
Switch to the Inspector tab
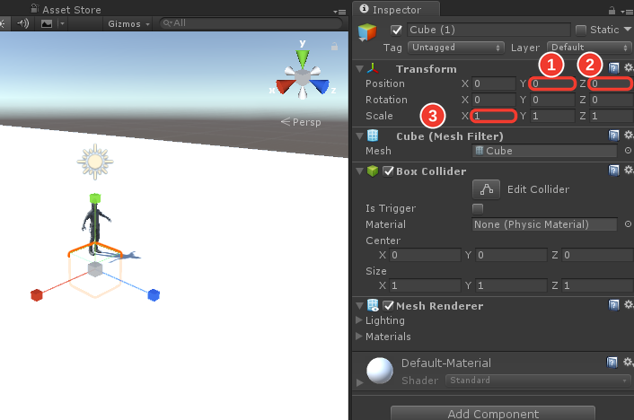[x=395, y=9]
